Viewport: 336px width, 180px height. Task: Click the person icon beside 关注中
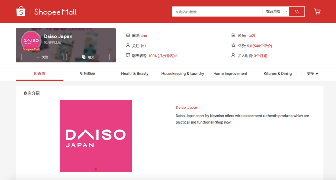tap(128, 45)
